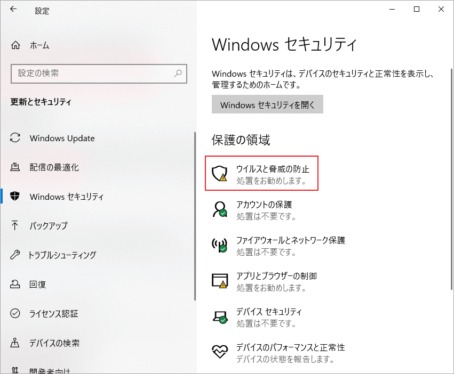
Task: Click the 更新とセキュリティ section header
Action: click(41, 102)
